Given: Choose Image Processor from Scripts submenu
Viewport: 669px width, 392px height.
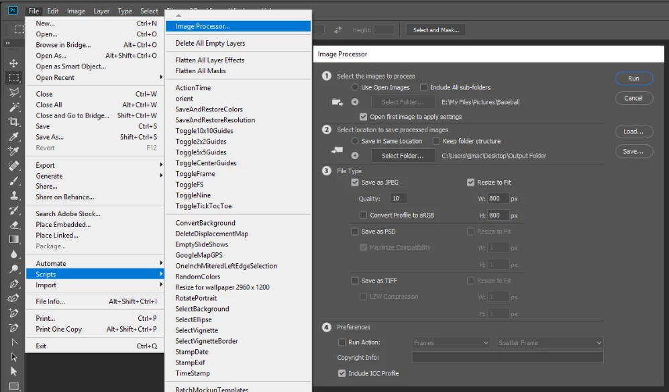Looking at the screenshot, I should 238,26.
